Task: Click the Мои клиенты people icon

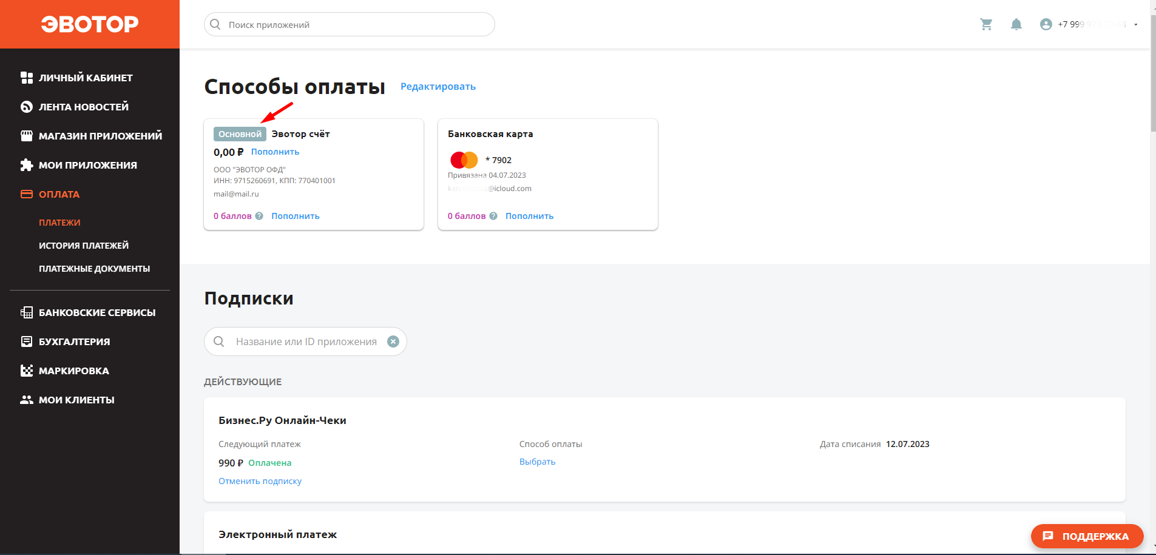Action: [x=27, y=400]
